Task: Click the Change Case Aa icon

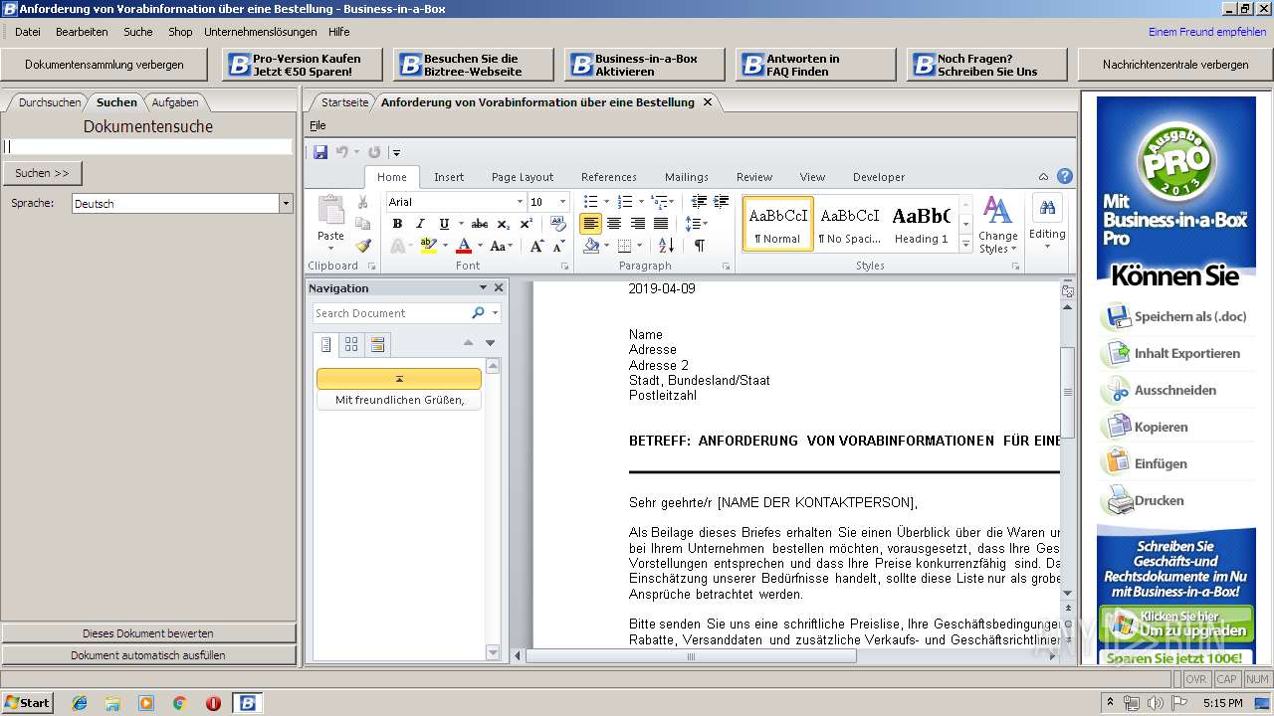Action: [x=498, y=246]
